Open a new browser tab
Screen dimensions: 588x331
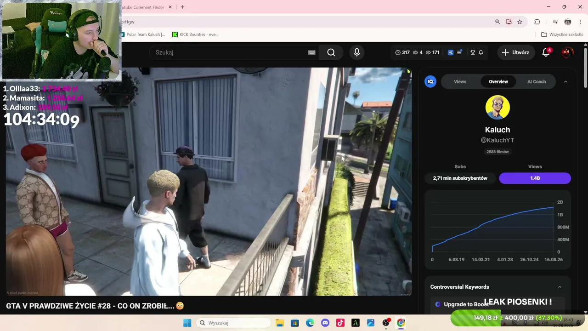pyautogui.click(x=182, y=7)
